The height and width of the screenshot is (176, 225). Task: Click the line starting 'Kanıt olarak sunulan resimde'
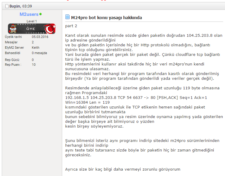click(144, 35)
